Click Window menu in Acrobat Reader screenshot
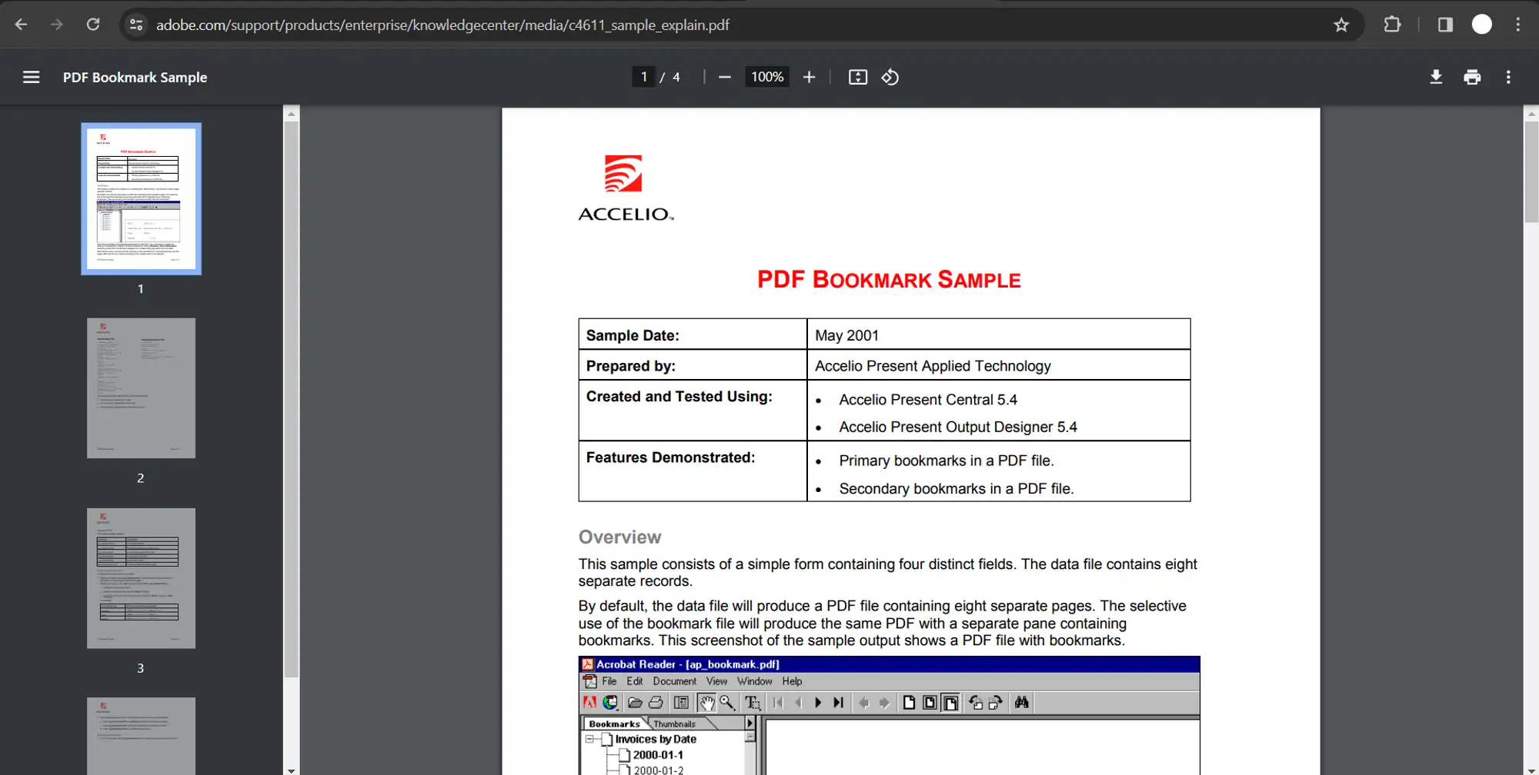This screenshot has height=775, width=1539. click(754, 681)
